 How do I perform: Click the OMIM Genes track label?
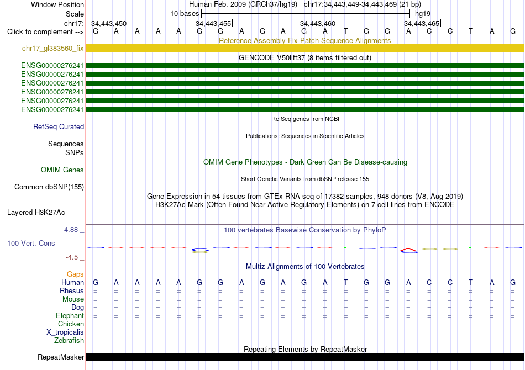[62, 170]
